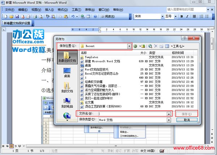Select the 论文集 folder in file list

click(89, 102)
